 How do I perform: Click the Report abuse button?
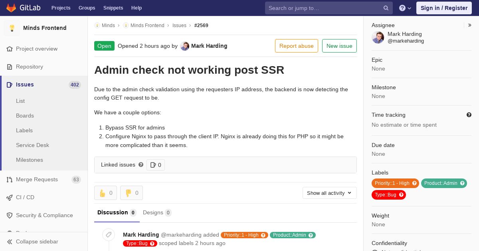point(297,46)
